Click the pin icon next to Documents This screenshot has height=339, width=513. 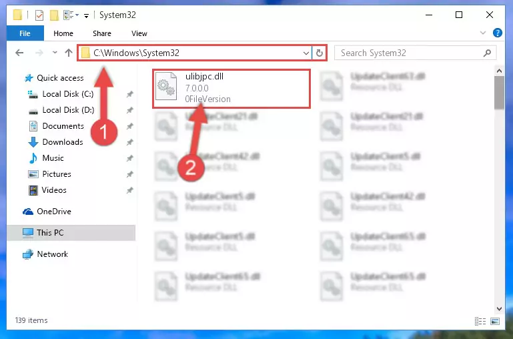(129, 126)
